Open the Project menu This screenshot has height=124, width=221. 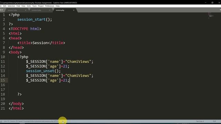point(41,6)
